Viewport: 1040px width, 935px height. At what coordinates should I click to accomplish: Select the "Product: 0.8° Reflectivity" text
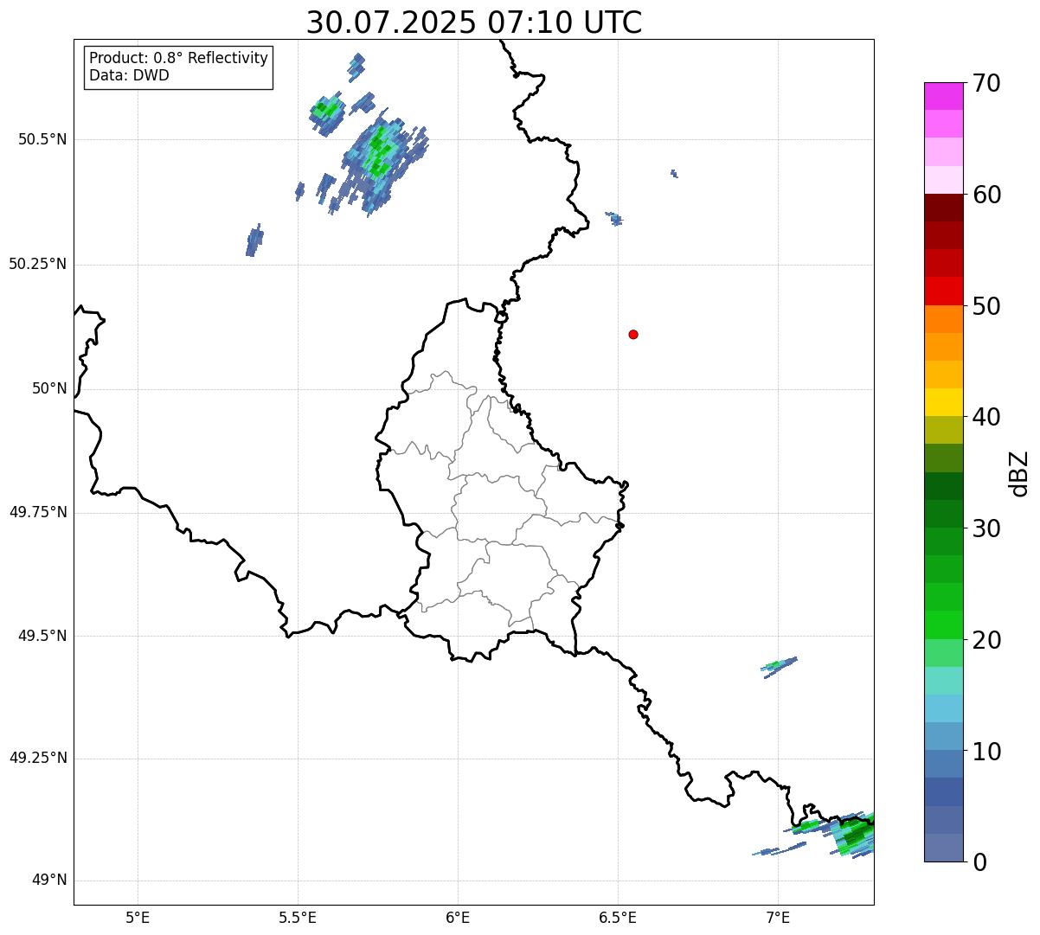click(x=179, y=58)
